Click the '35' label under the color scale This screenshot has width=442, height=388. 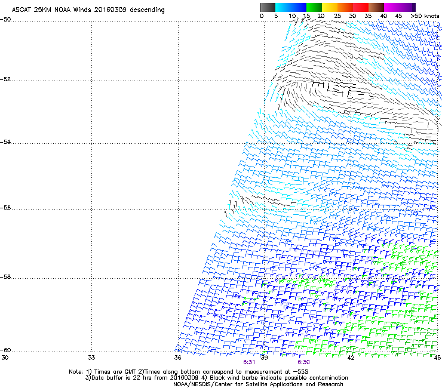click(x=368, y=16)
